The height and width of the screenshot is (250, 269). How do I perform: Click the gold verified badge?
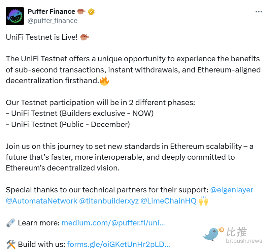91,12
